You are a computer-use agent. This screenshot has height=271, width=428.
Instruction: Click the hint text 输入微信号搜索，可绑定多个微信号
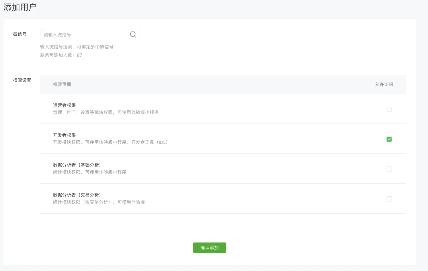(x=77, y=47)
